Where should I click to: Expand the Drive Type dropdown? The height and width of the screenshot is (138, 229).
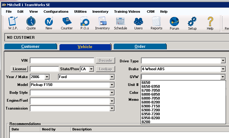pyautogui.click(x=223, y=61)
